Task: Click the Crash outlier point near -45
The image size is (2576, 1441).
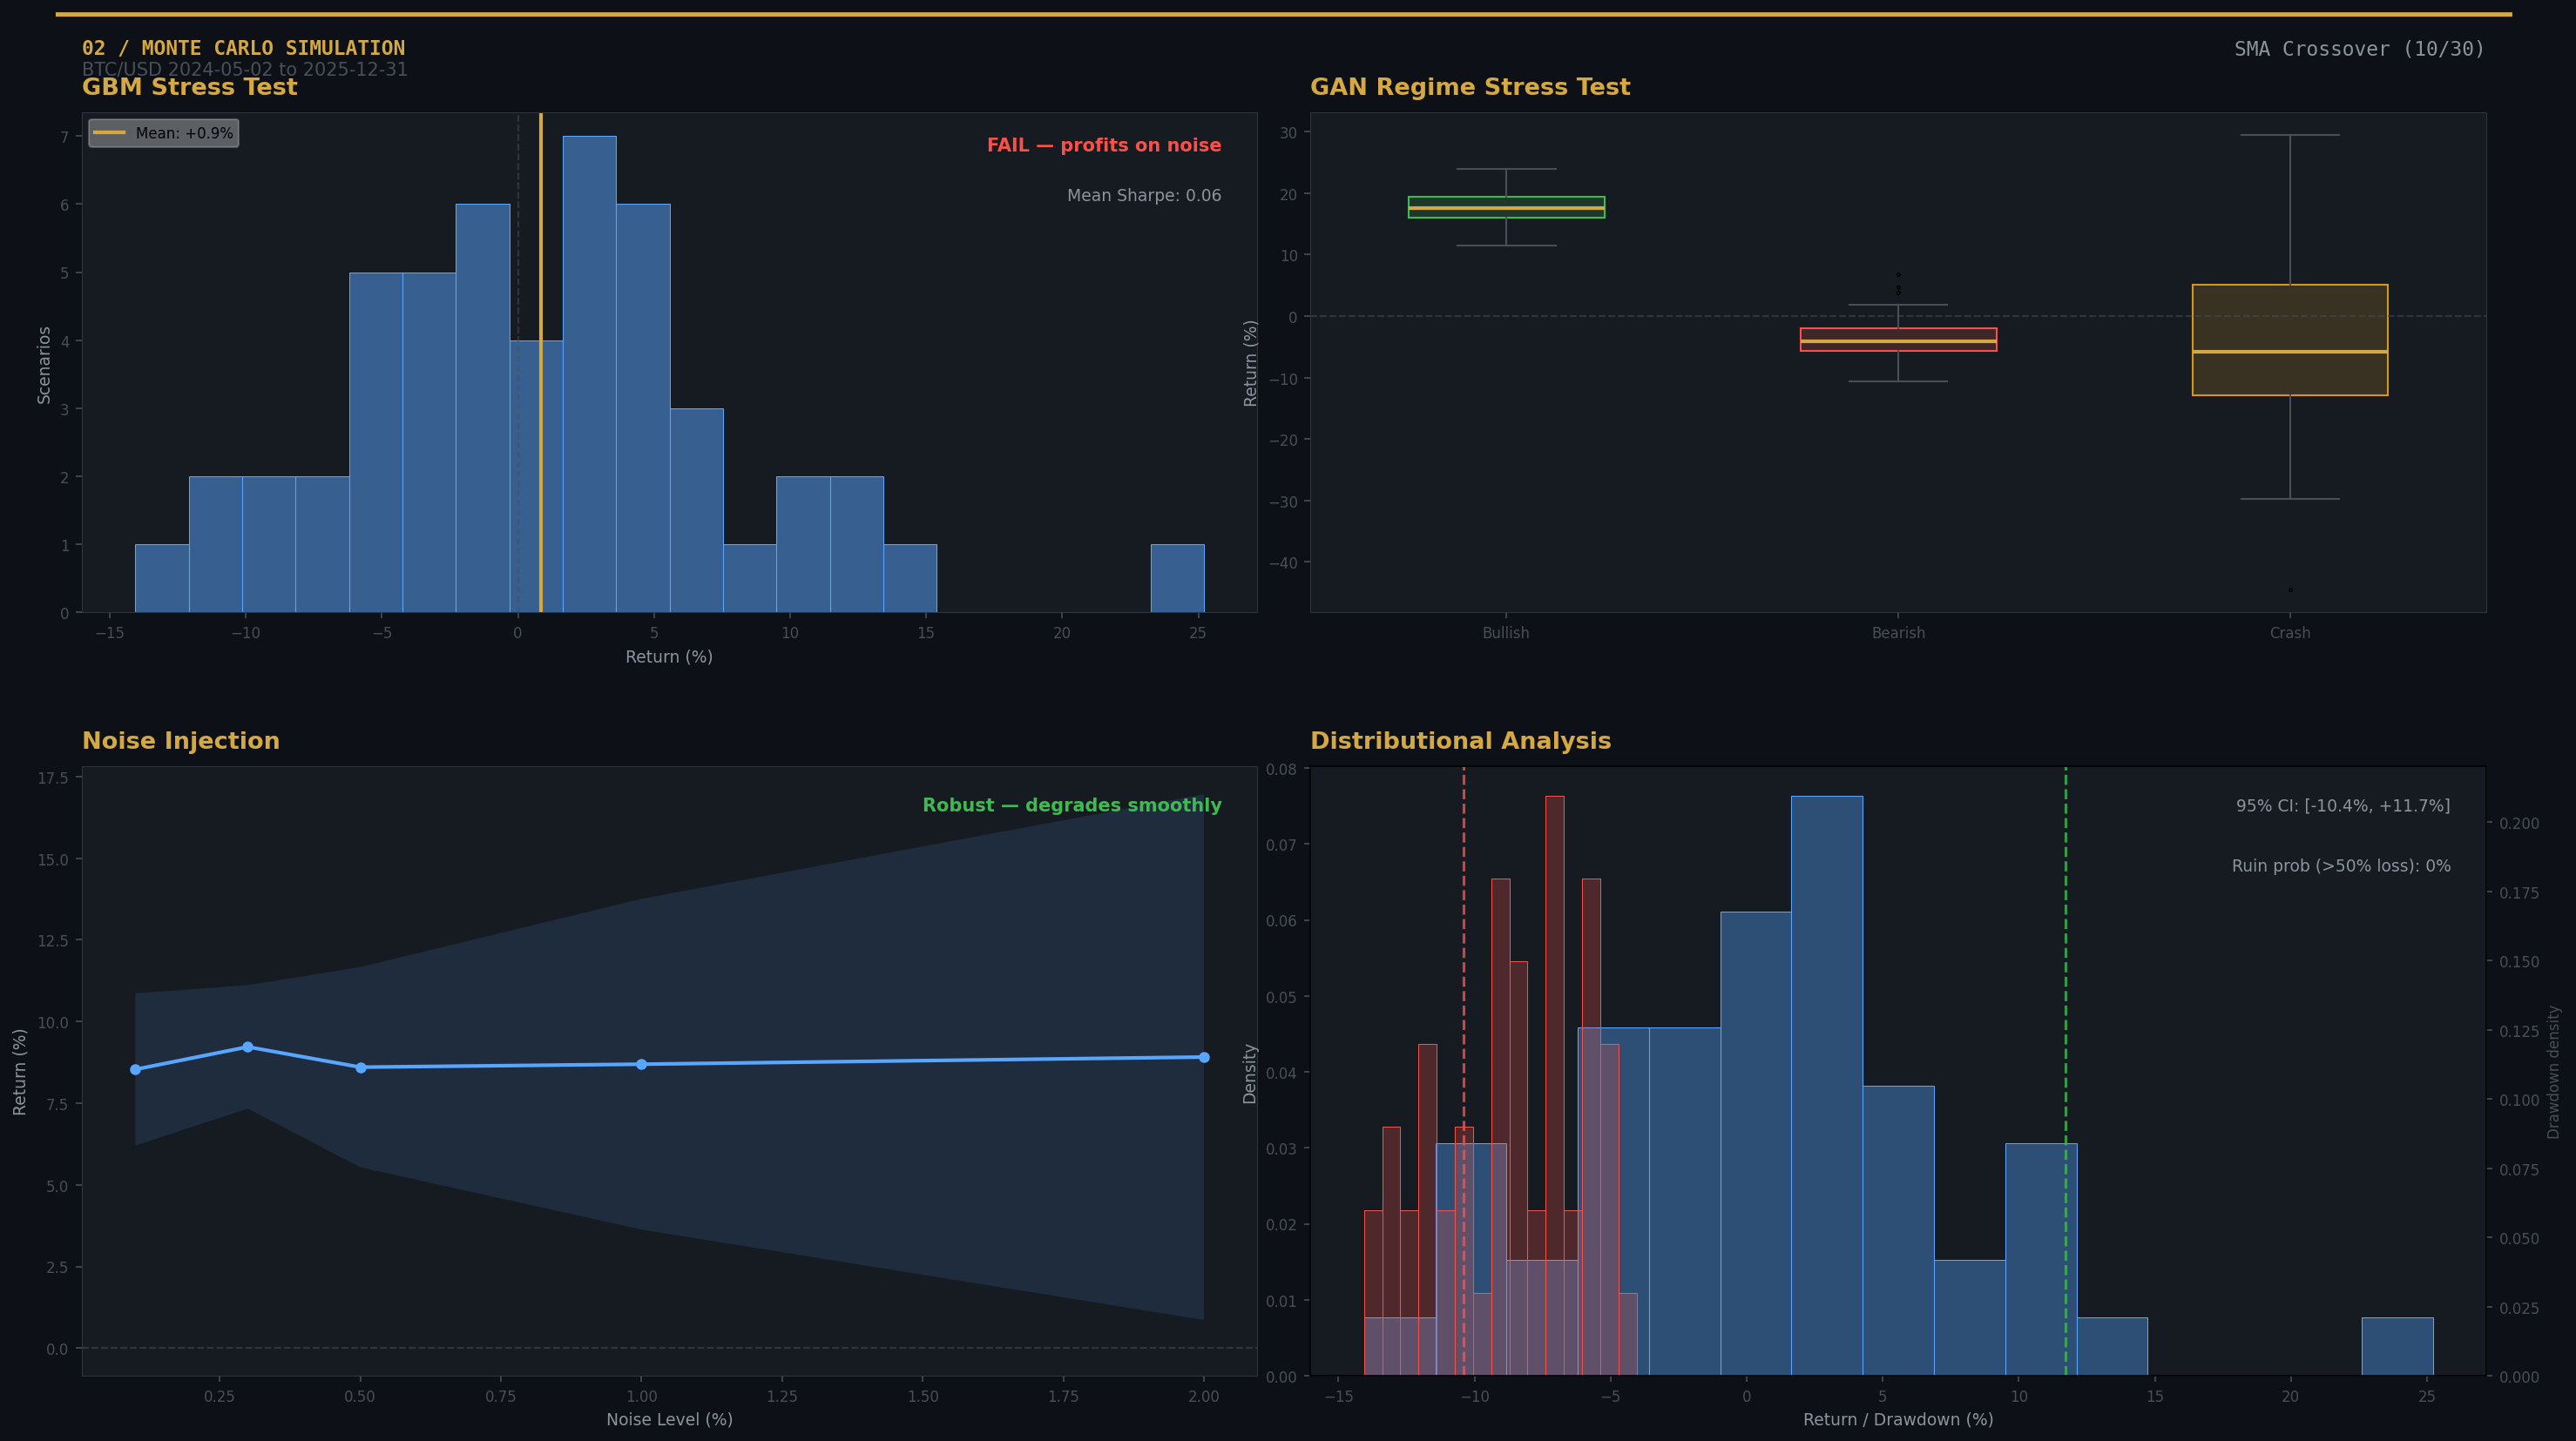Action: [x=2290, y=589]
